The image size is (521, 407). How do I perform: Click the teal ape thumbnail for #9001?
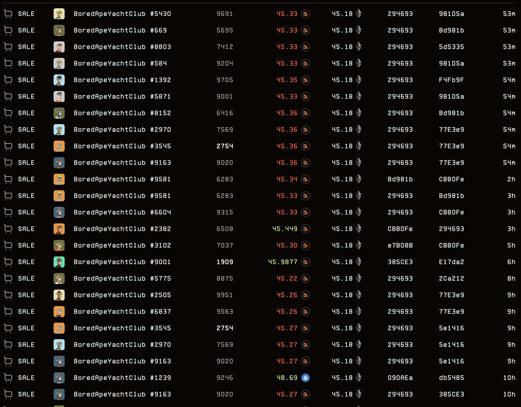(x=59, y=262)
